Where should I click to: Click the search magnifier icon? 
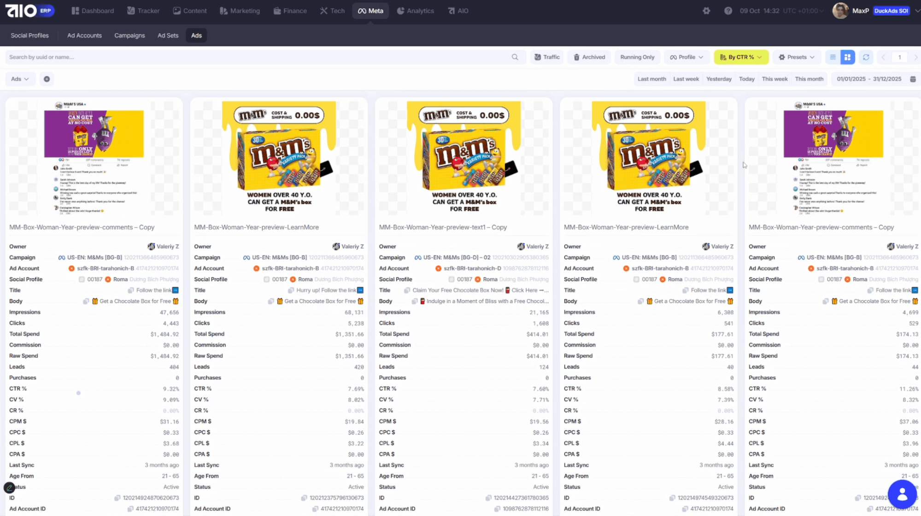pyautogui.click(x=515, y=57)
